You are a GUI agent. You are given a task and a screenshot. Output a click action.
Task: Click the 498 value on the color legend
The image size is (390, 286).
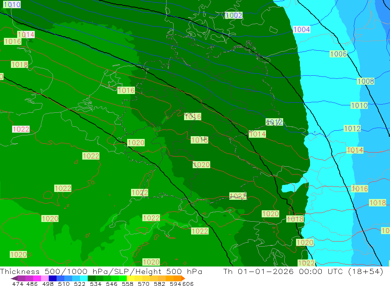pos(48,284)
